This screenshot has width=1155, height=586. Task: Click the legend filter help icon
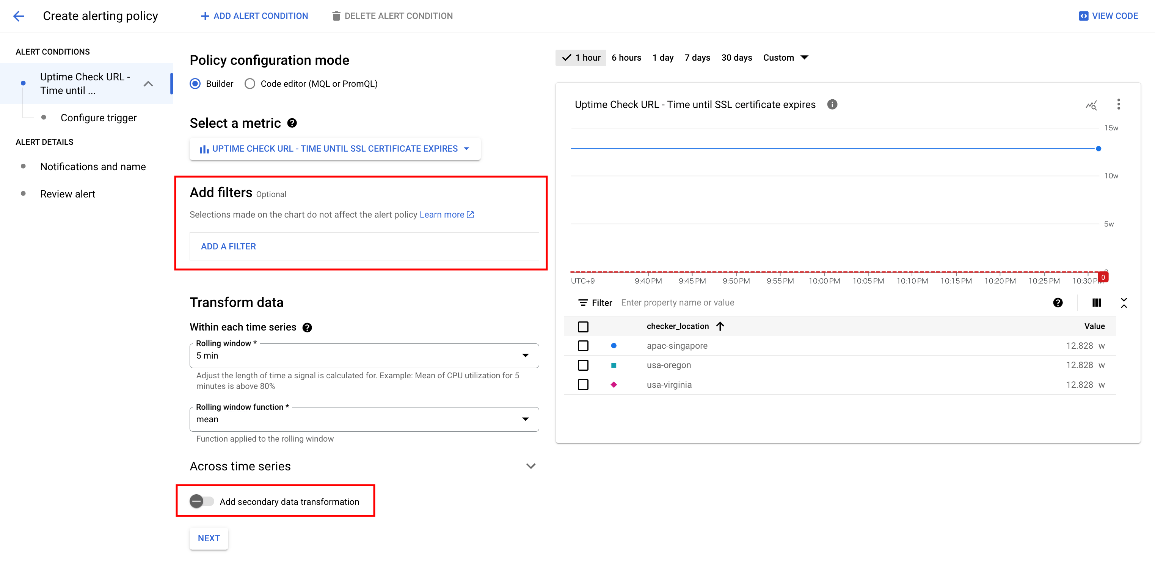coord(1058,302)
